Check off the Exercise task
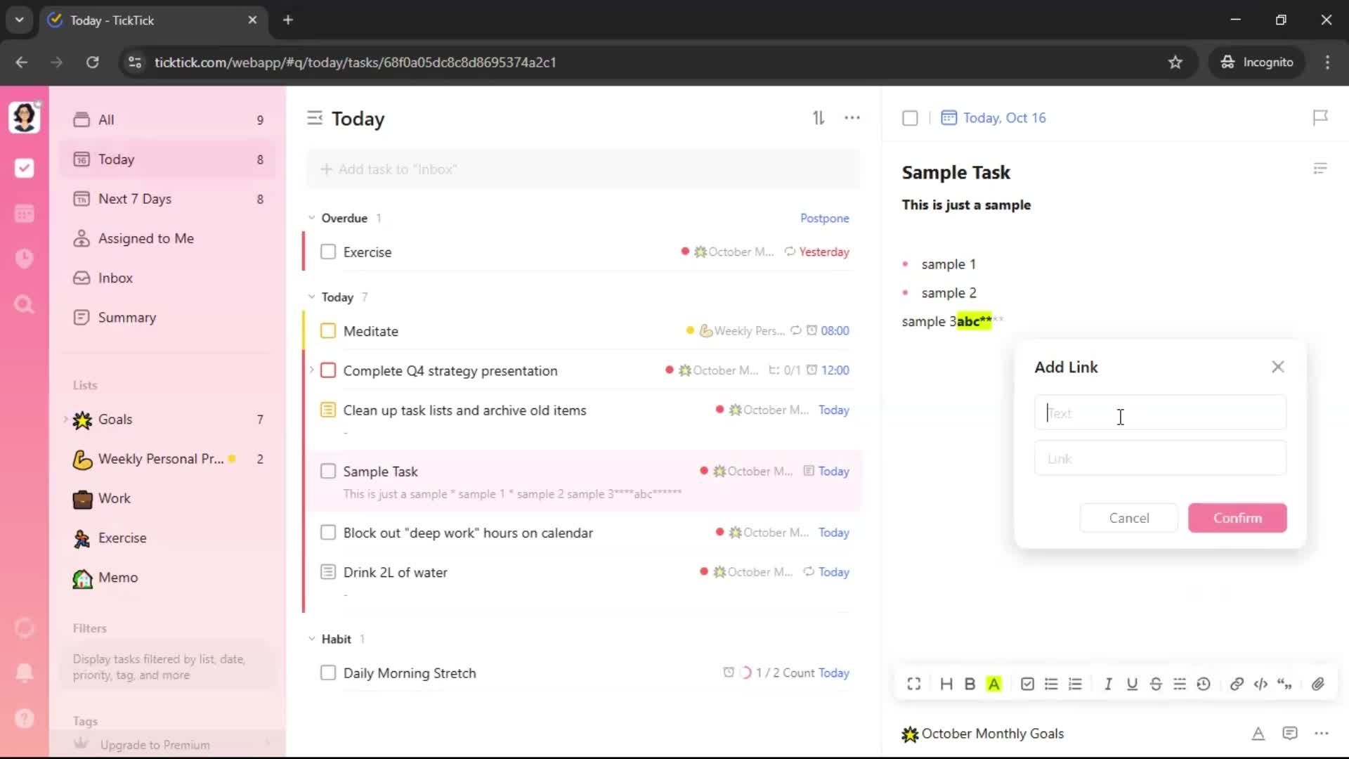The height and width of the screenshot is (759, 1349). [x=328, y=252]
